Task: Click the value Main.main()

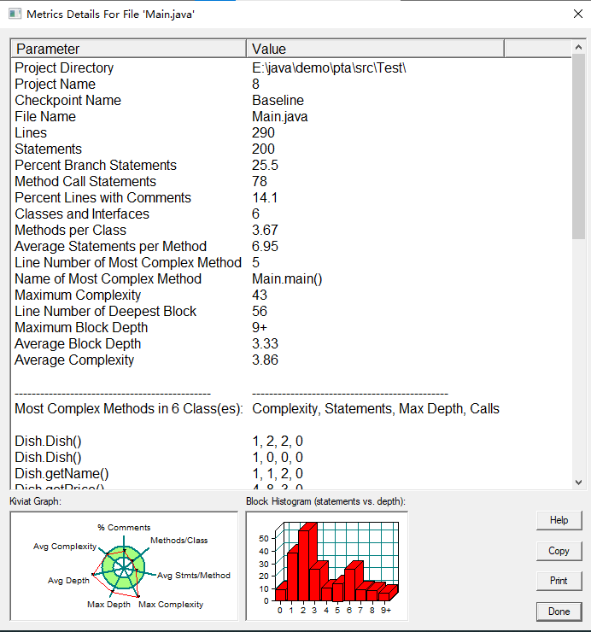Action: [287, 279]
